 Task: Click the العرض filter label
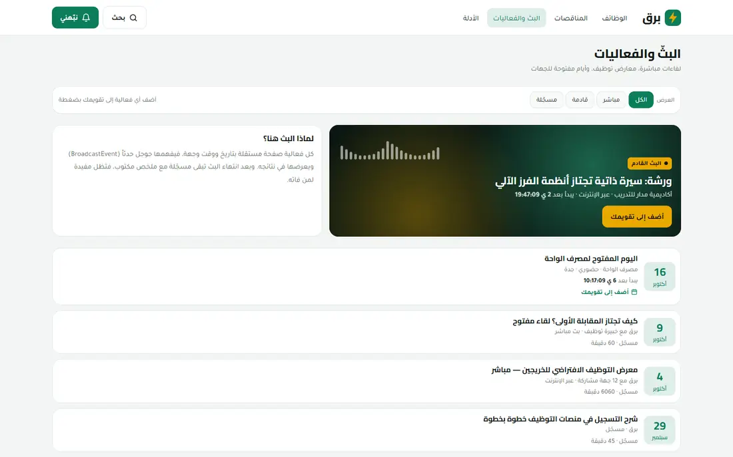point(665,100)
